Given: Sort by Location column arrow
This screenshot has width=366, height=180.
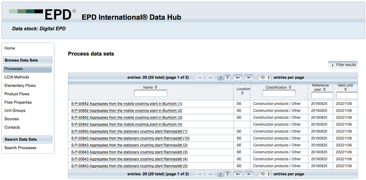Looking at the screenshot, I should [x=242, y=93].
